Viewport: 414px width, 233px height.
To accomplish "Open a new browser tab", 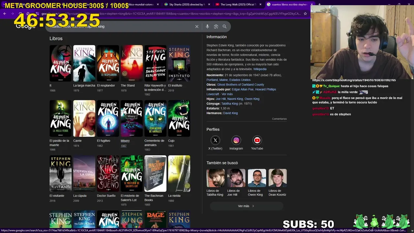I will pyautogui.click(x=320, y=5).
